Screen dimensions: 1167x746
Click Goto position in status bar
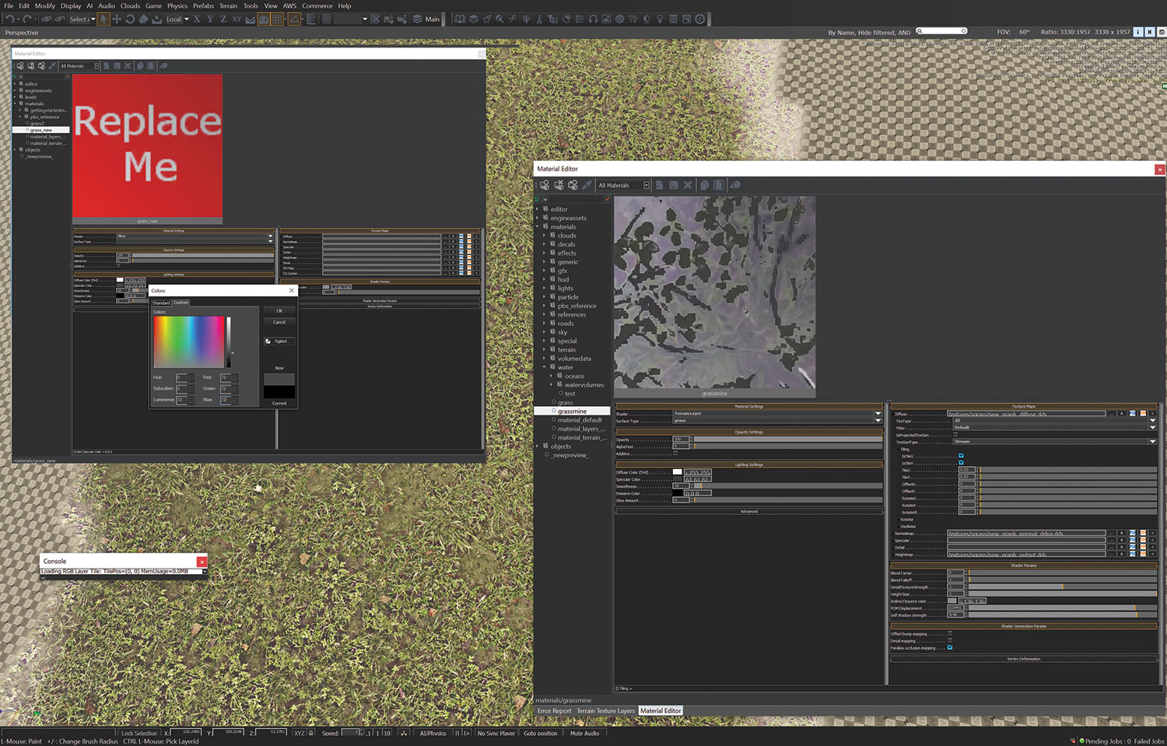pos(540,733)
